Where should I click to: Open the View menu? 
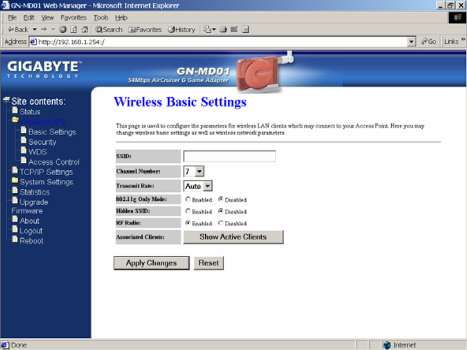coord(47,18)
